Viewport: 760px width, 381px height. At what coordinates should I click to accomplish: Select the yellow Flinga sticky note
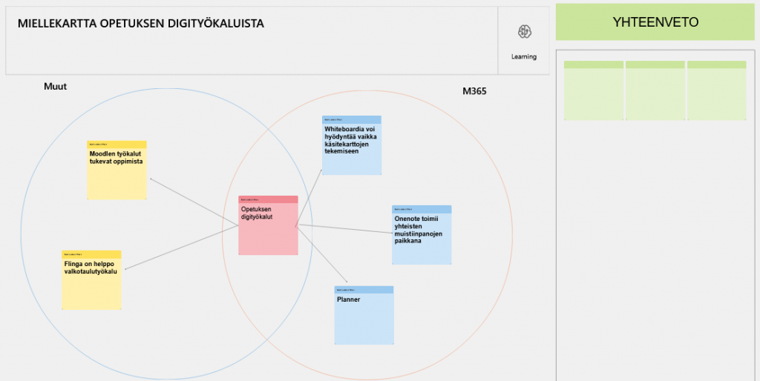coord(91,285)
